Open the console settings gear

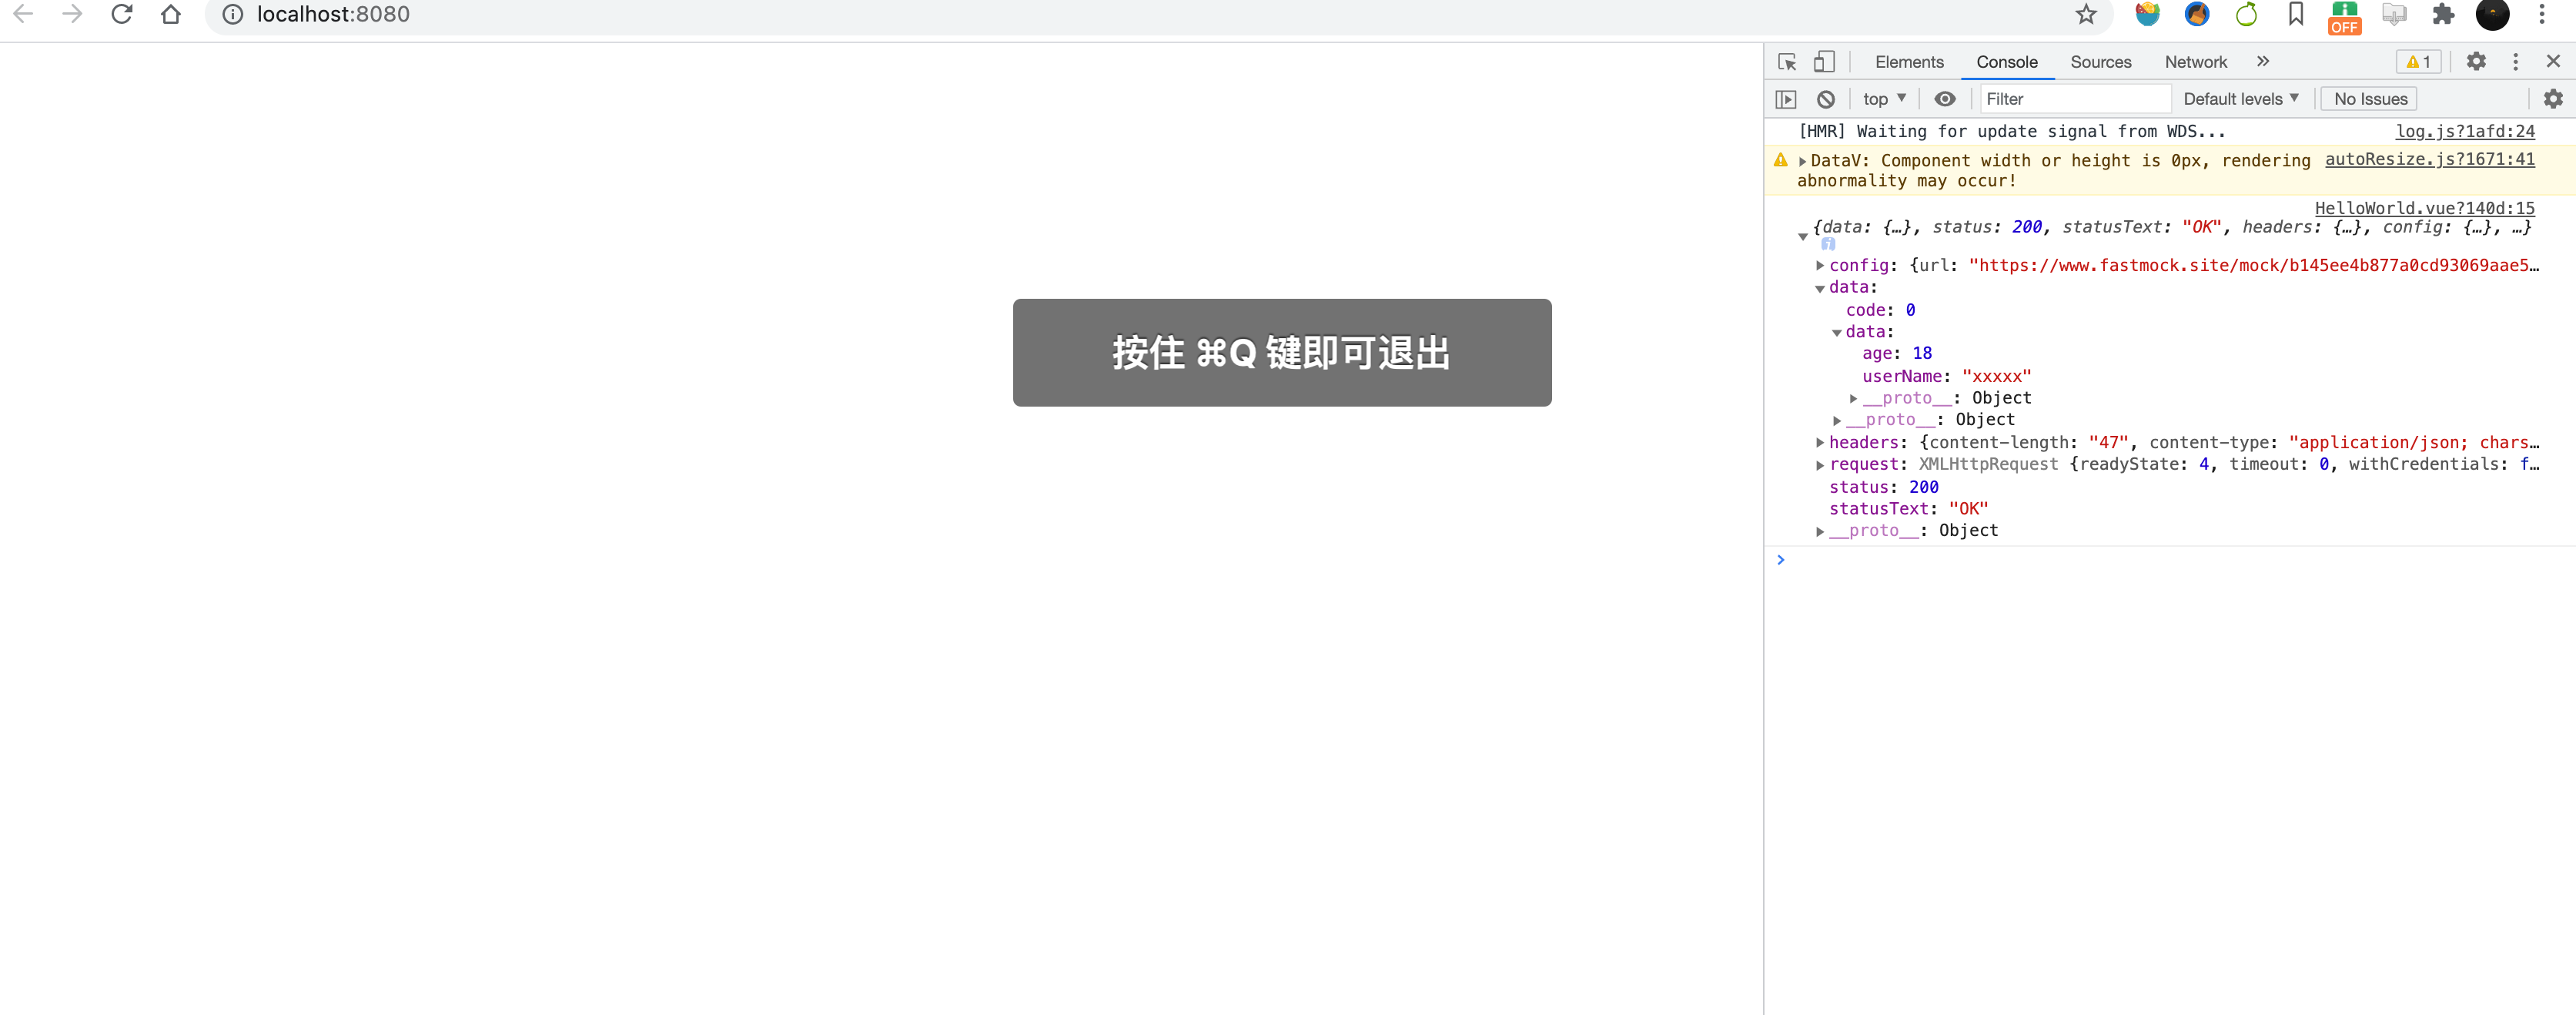(2553, 99)
